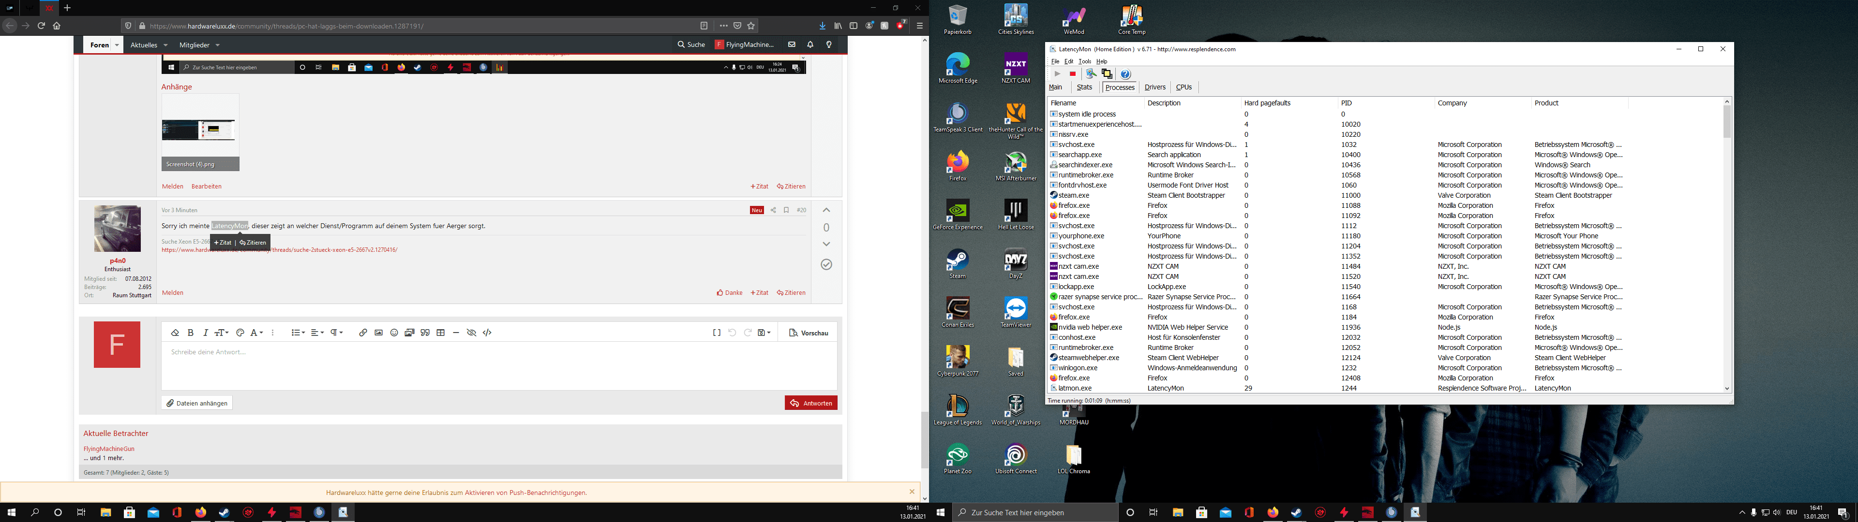Insert a horizontal line in the editor
The height and width of the screenshot is (522, 1858).
point(456,333)
